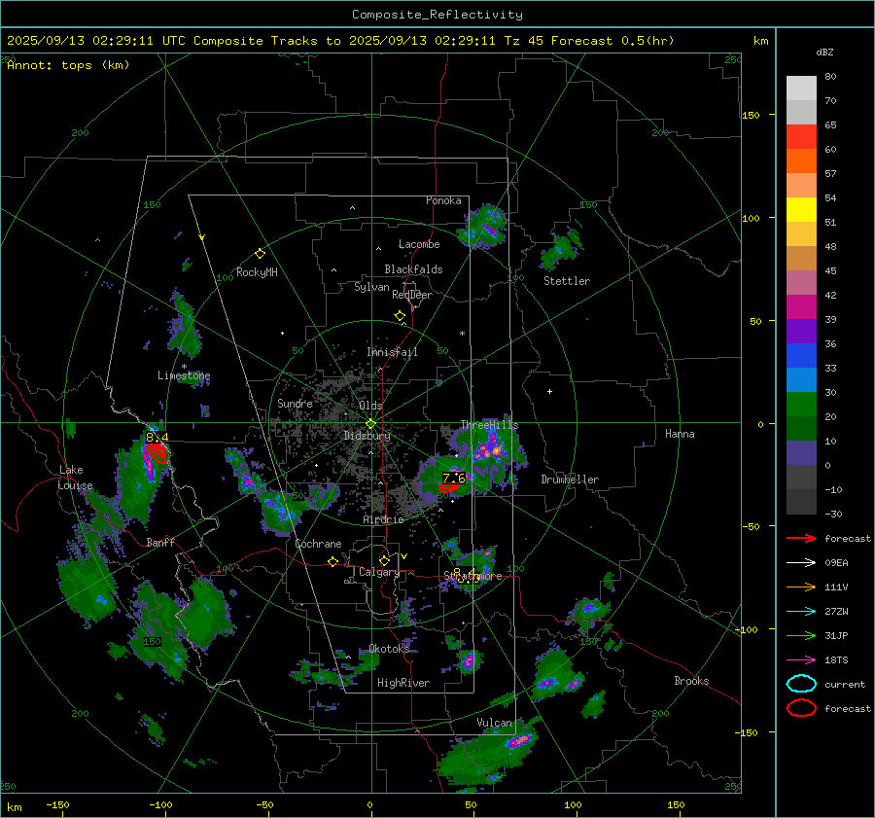The width and height of the screenshot is (875, 818).
Task: Click the 'Sylvan' town label
Action: tap(371, 287)
